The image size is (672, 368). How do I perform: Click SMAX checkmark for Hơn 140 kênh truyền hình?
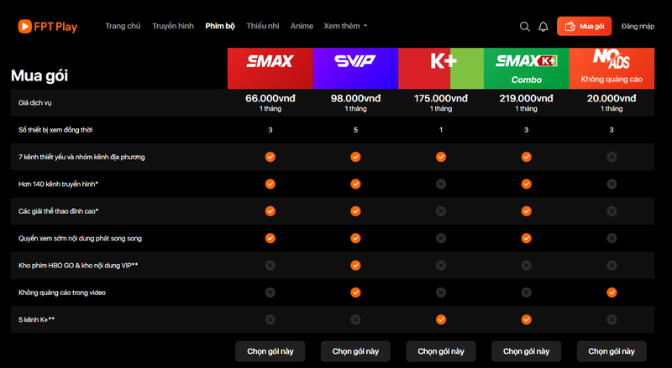tap(270, 184)
